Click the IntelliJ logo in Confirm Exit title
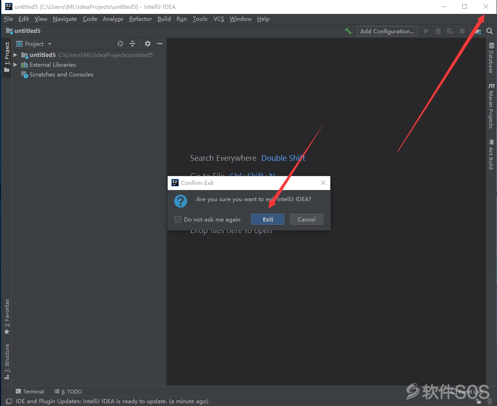Viewport: 497px width, 406px height. pyautogui.click(x=175, y=183)
